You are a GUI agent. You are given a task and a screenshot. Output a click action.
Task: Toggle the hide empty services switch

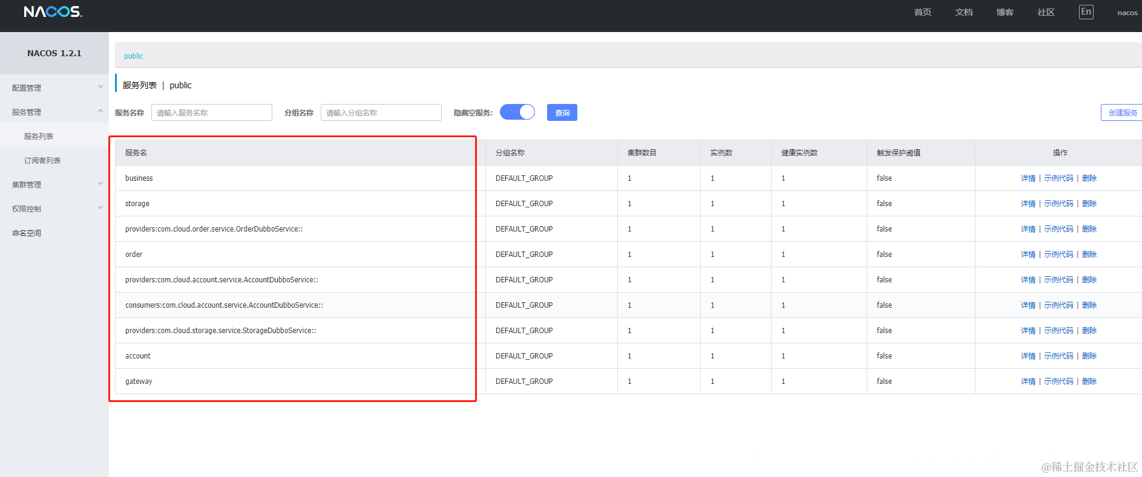point(517,112)
